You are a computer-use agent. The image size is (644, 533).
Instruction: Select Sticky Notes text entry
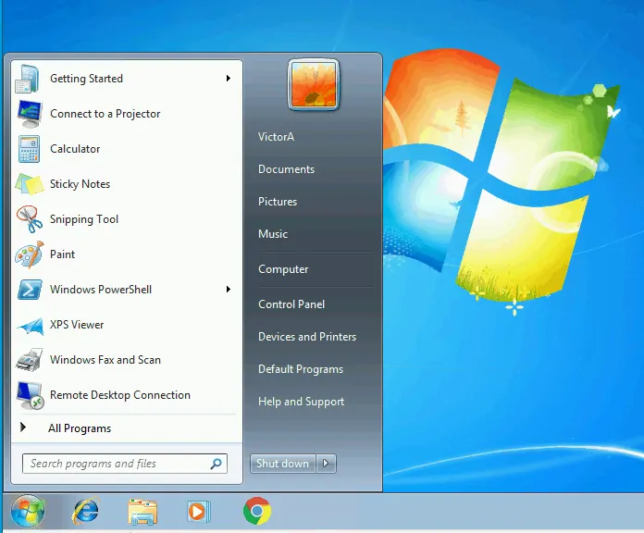[80, 184]
